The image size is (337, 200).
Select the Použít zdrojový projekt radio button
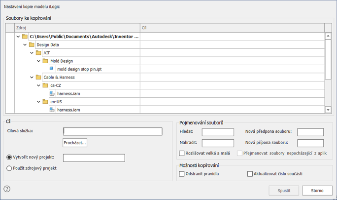point(9,168)
